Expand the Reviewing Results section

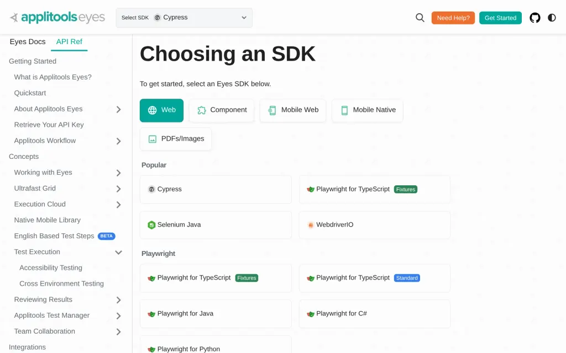118,299
